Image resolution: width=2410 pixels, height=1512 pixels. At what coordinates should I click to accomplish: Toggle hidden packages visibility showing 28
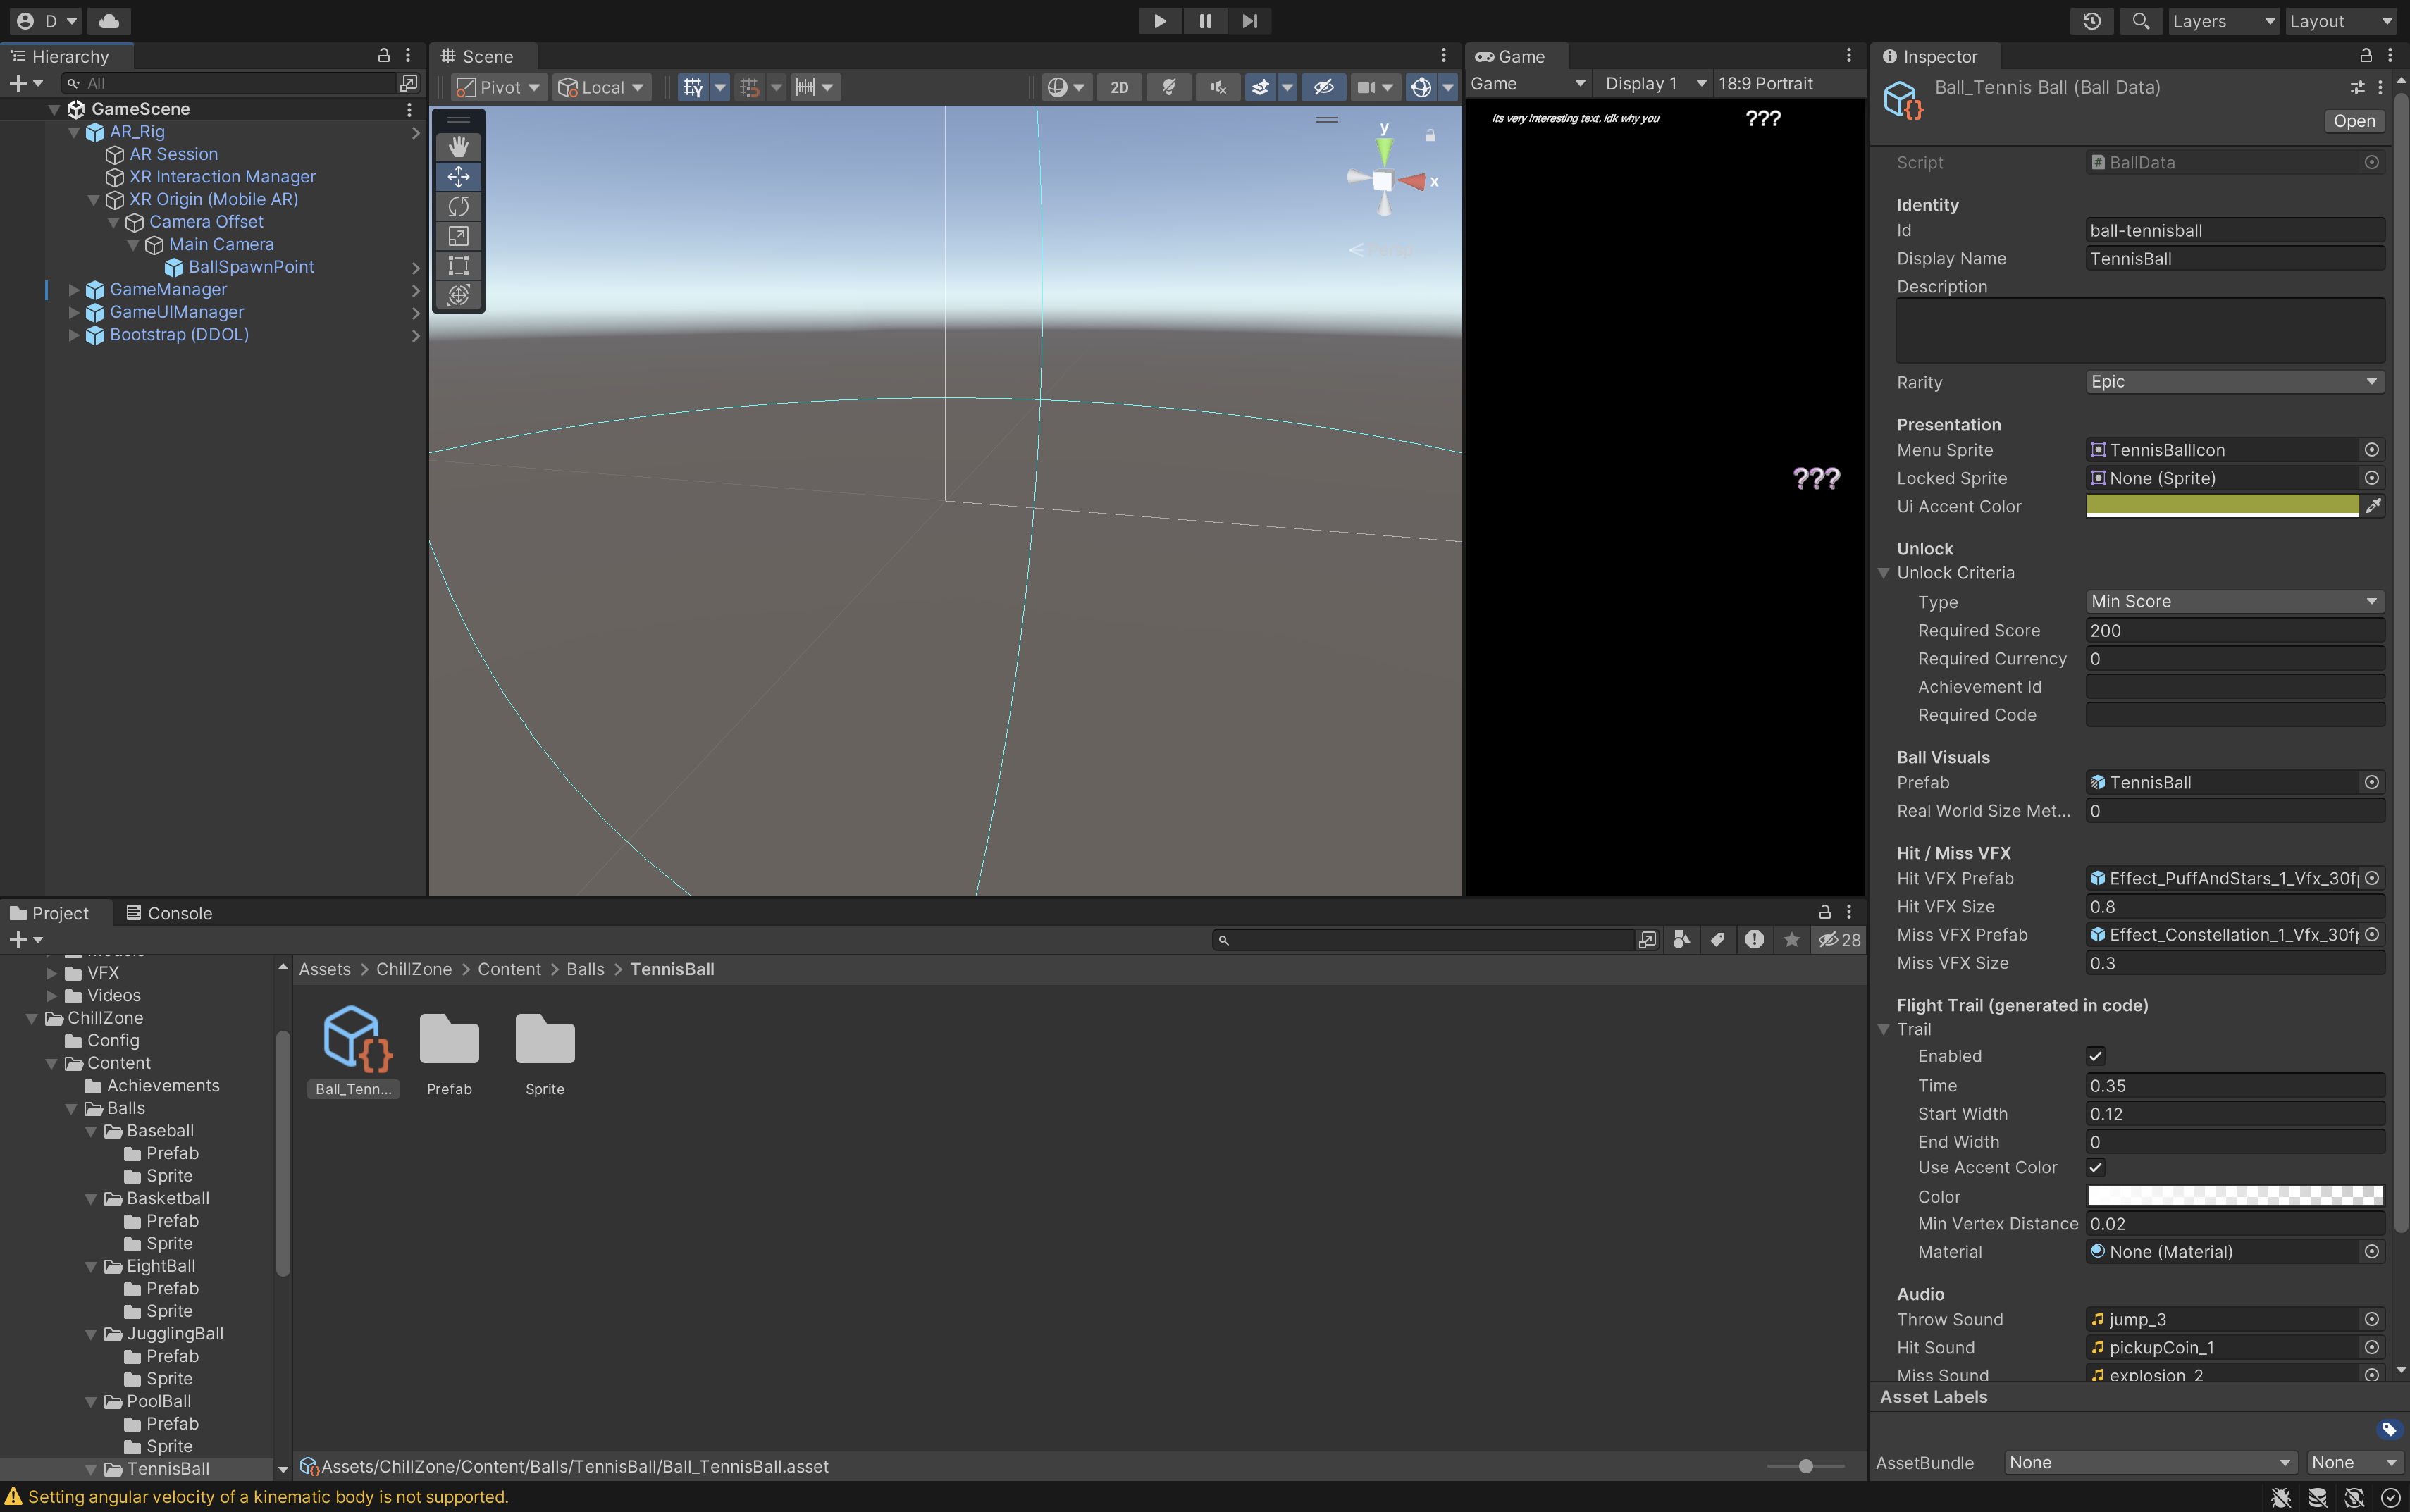tap(1838, 939)
